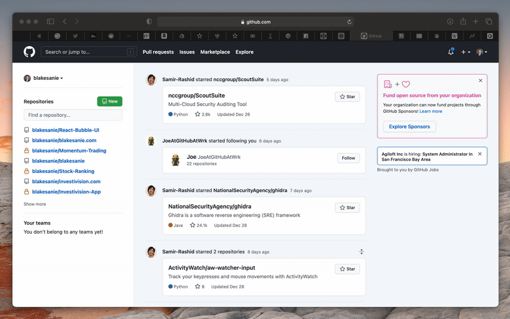
Task: Click Joe's avatar in the follow card
Action: (176, 160)
